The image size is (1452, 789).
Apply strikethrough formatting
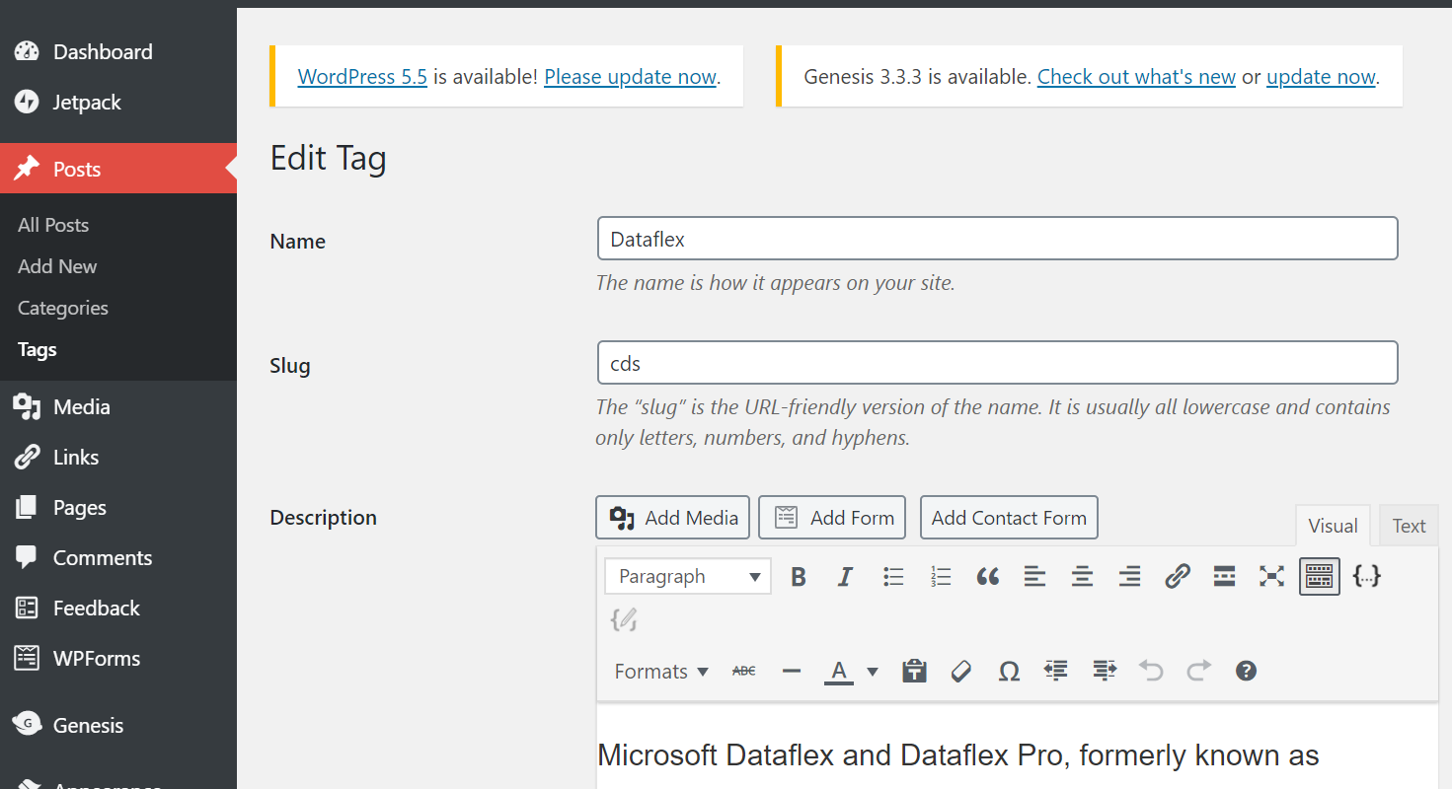pos(743,672)
